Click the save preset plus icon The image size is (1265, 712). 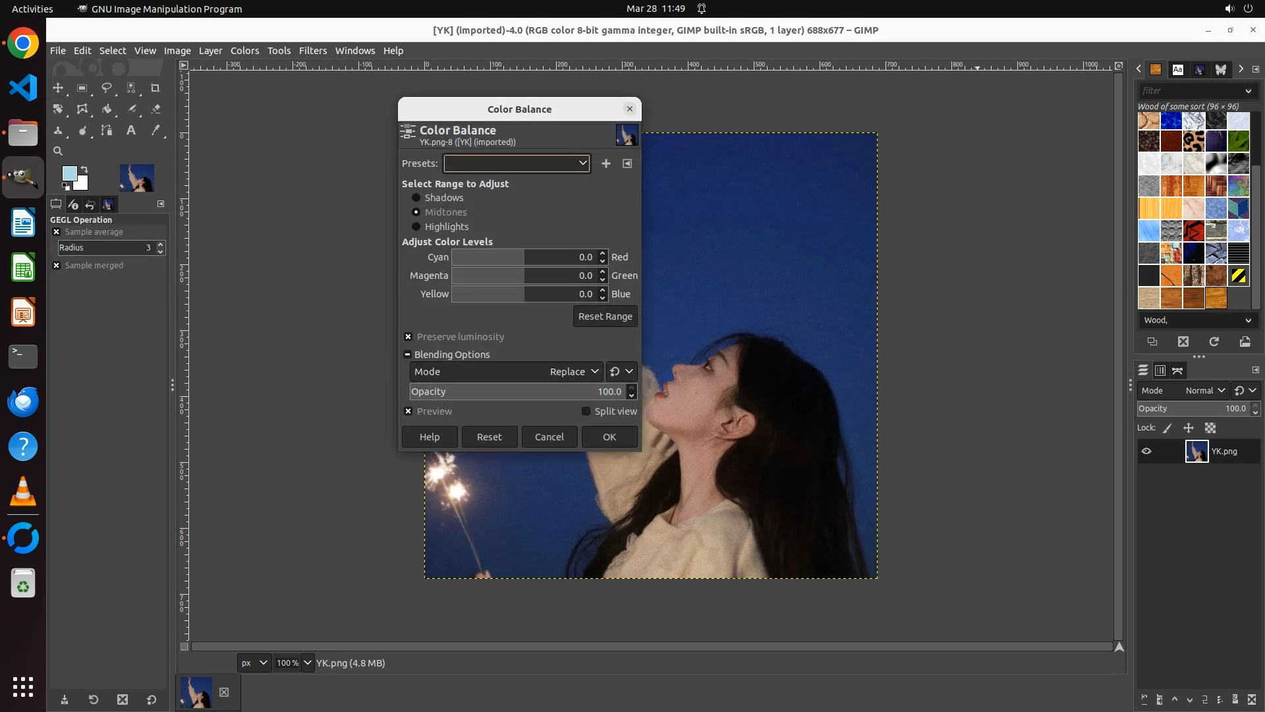[x=606, y=163]
